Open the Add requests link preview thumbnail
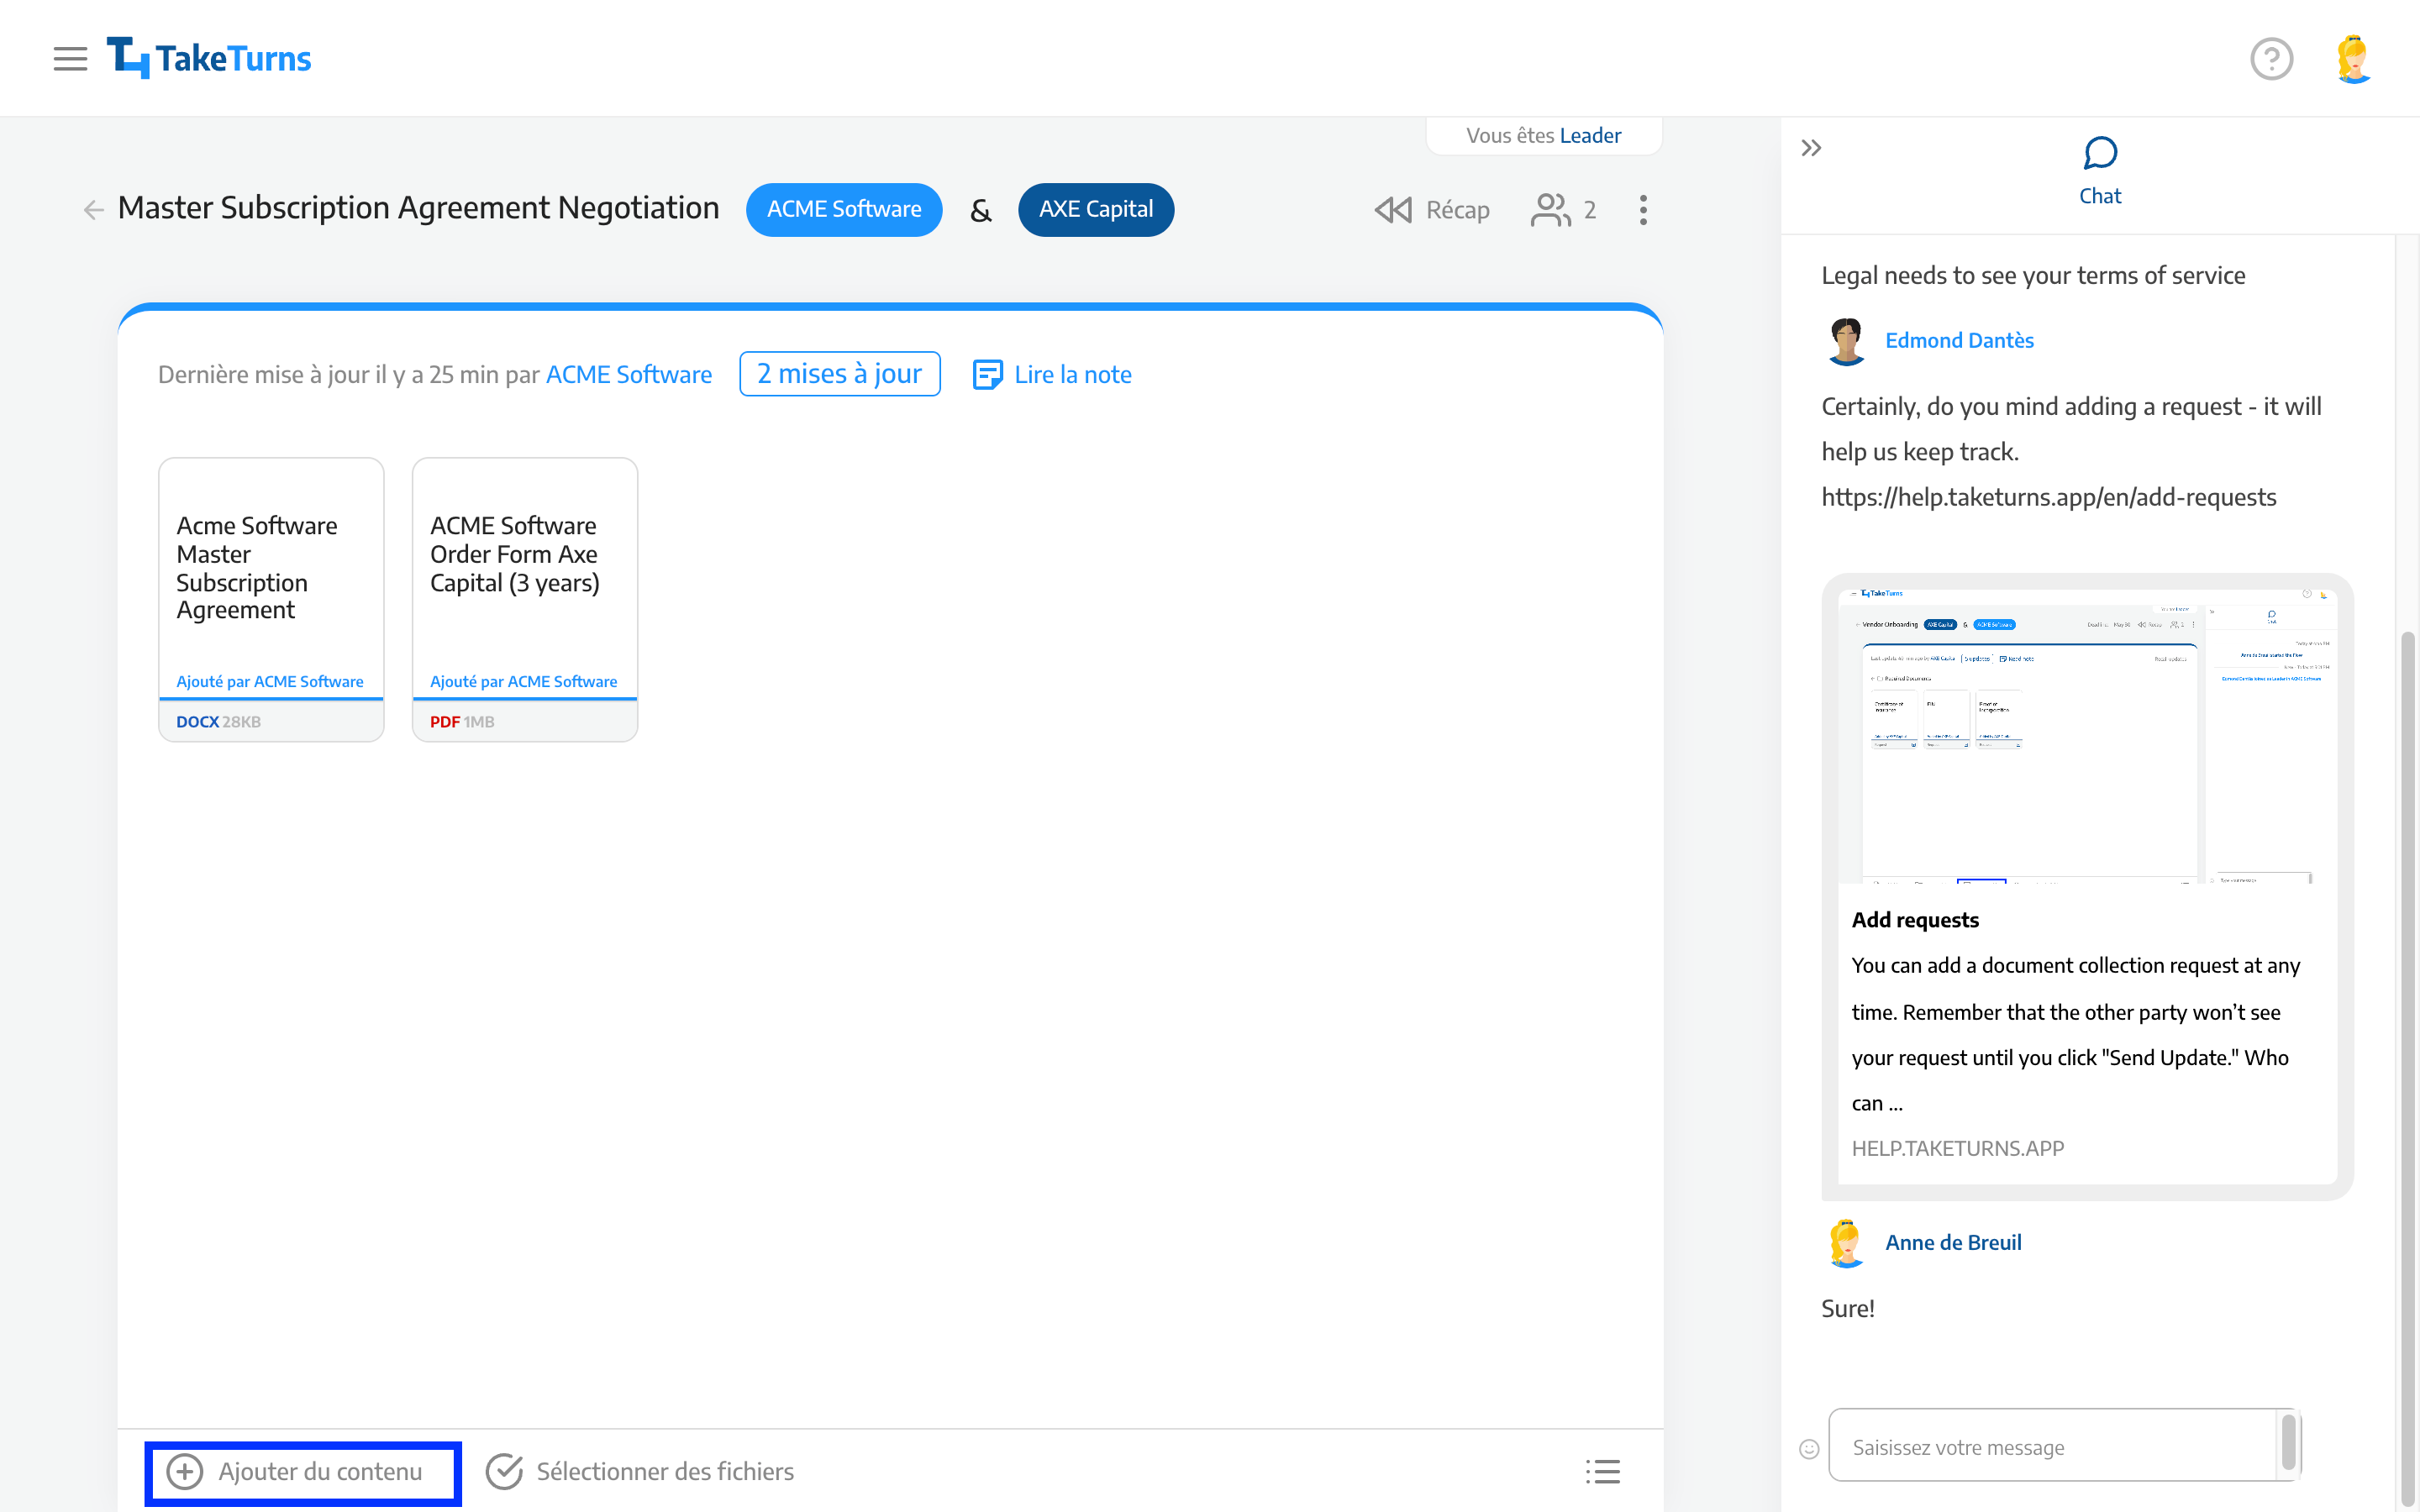The image size is (2420, 1512). (2088, 735)
